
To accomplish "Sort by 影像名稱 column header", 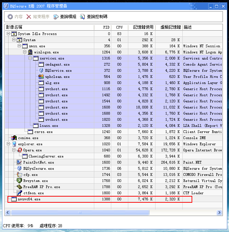I will click(50, 27).
